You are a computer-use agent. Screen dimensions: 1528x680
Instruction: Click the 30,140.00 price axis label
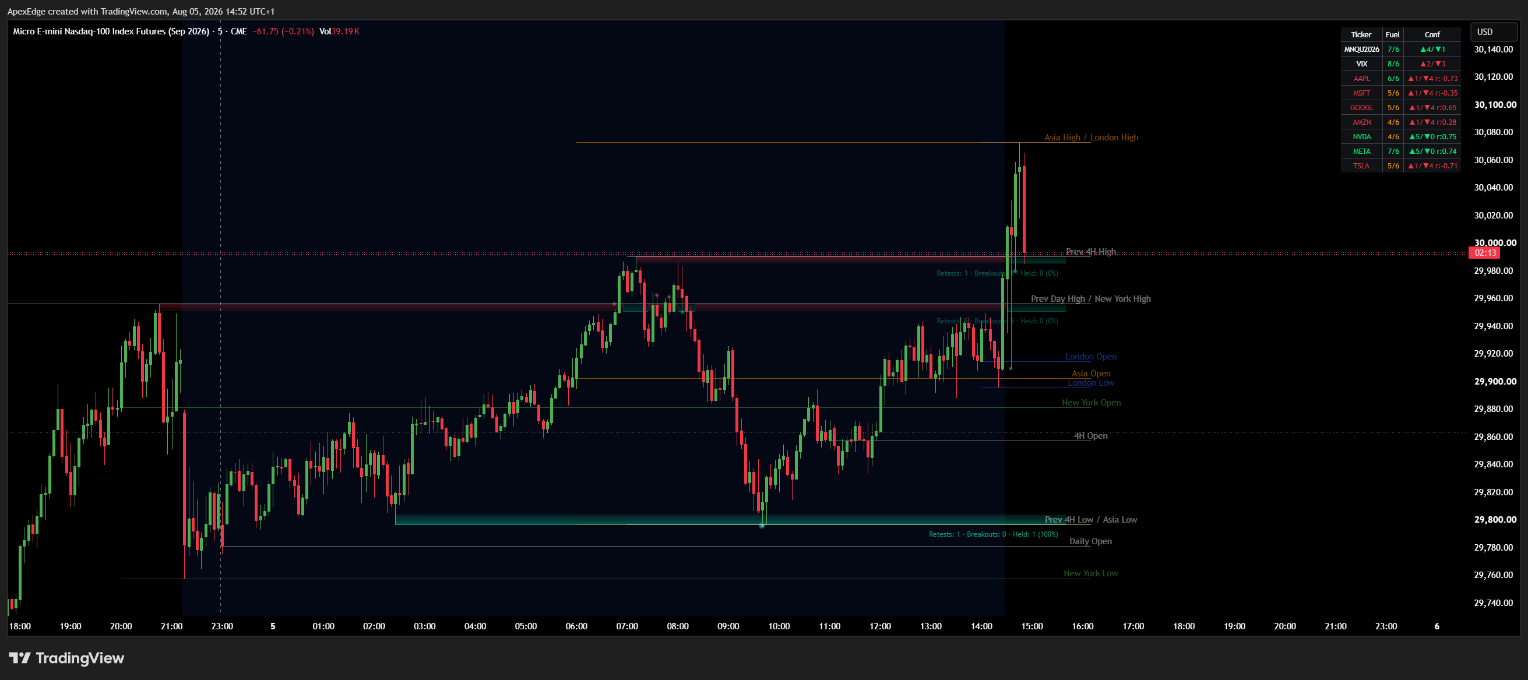[1493, 49]
